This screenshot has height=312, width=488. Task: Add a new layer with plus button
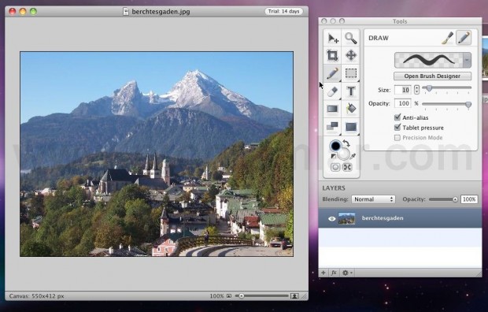click(x=323, y=273)
